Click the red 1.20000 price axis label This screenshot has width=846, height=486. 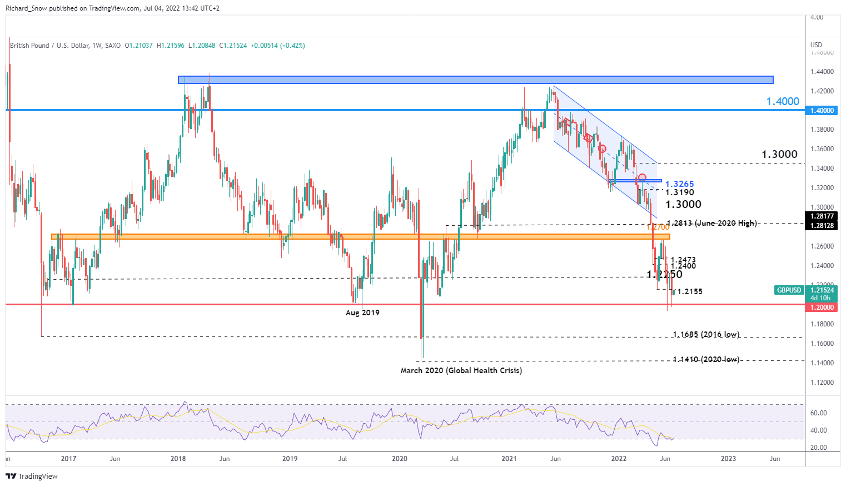click(x=821, y=308)
